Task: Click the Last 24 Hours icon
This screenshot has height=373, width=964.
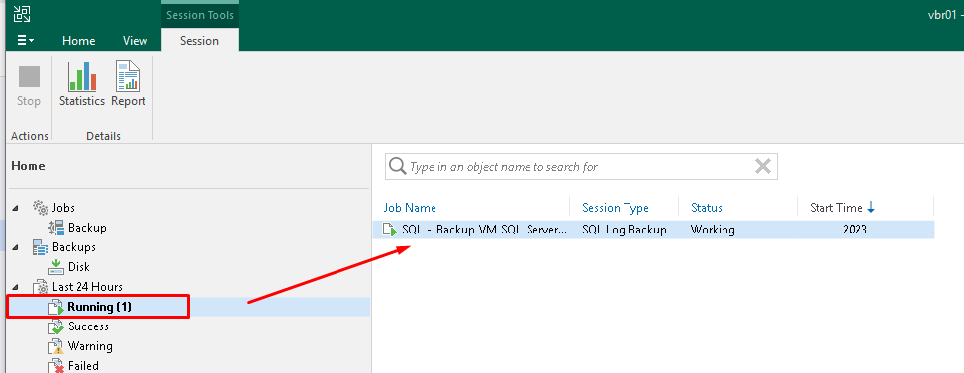Action: 41,287
